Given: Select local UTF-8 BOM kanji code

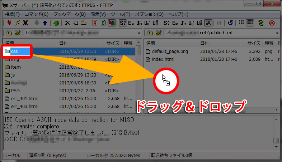Looking at the screenshot, I should (x=155, y=23).
